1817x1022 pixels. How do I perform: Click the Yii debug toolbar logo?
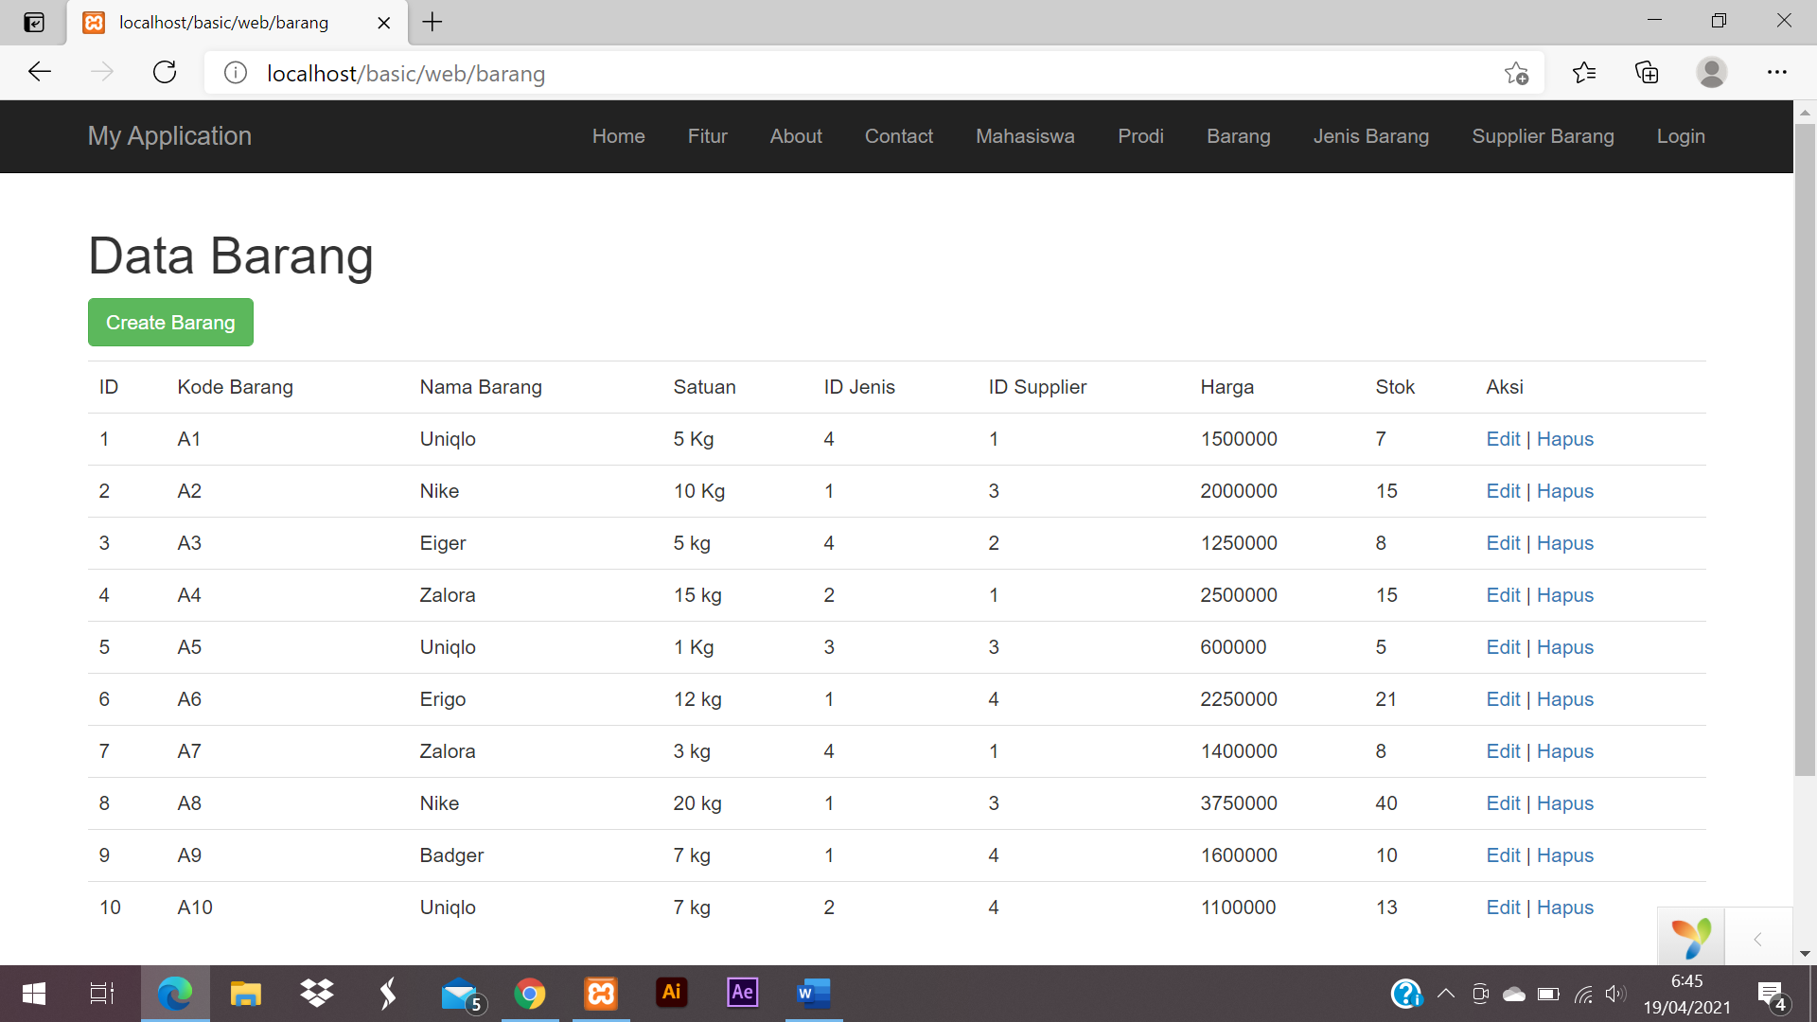click(1690, 938)
